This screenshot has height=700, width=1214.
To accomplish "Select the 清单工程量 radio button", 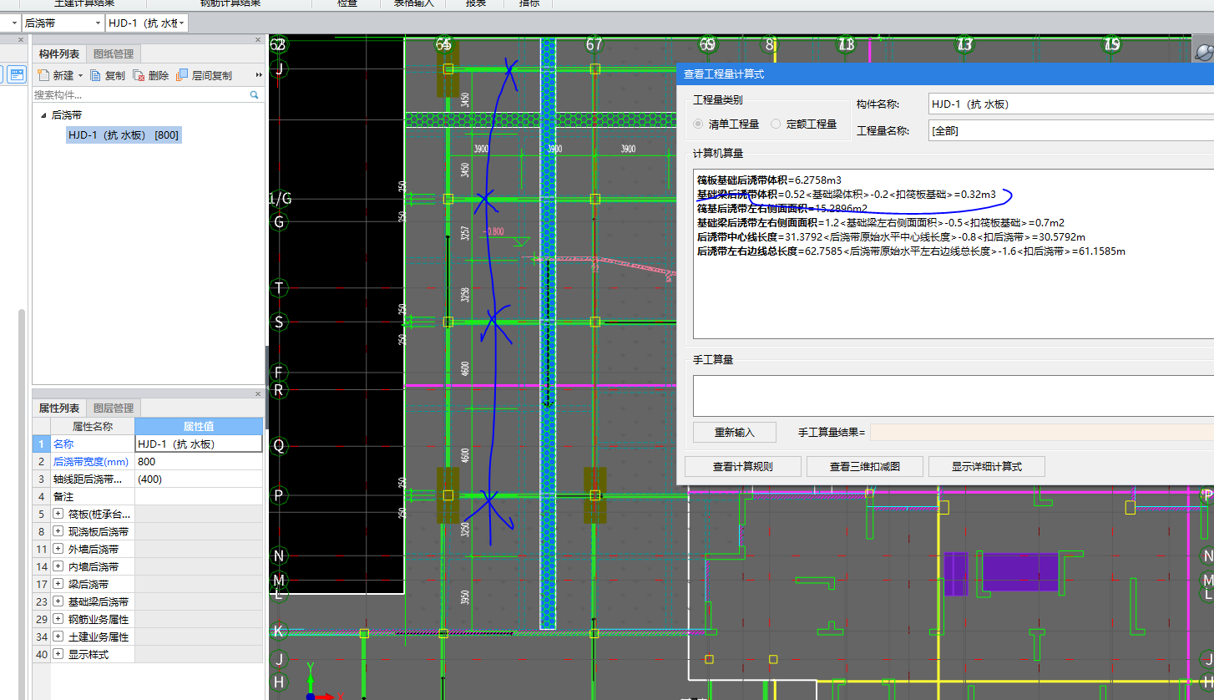I will pyautogui.click(x=699, y=124).
